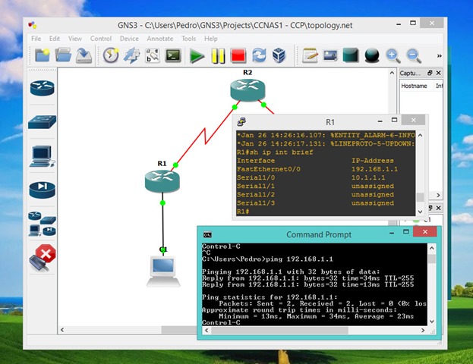The height and width of the screenshot is (364, 473).
Task: Click Command Prompt horizontal scrollbar thumb
Action: pyautogui.click(x=279, y=330)
